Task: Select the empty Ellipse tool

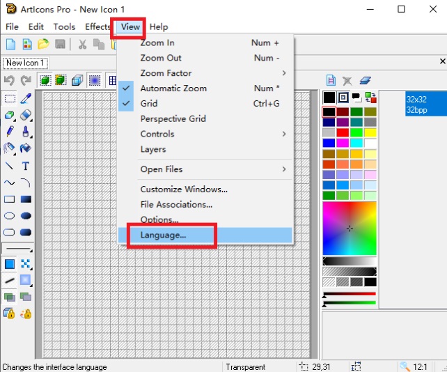Action: pyautogui.click(x=10, y=216)
